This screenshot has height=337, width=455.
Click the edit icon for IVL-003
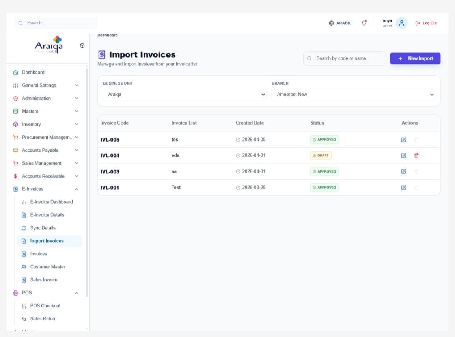pos(403,171)
